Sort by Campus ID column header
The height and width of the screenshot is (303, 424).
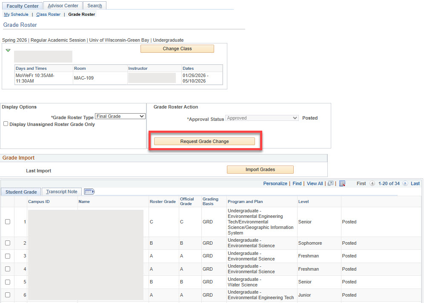(39, 202)
